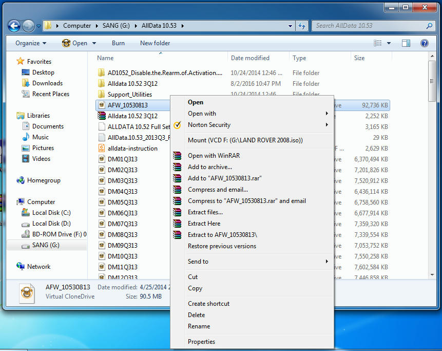Open the Documents library
442x351 pixels.
click(48, 126)
